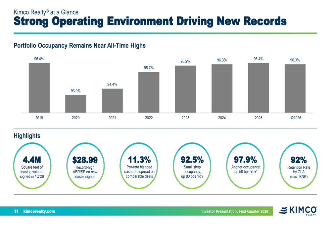The image size is (331, 227).
Task: Click the 92% retention rate circle
Action: [x=299, y=166]
